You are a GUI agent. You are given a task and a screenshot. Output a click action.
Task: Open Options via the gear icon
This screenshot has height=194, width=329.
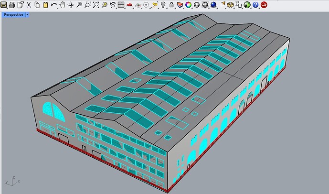[230, 5]
